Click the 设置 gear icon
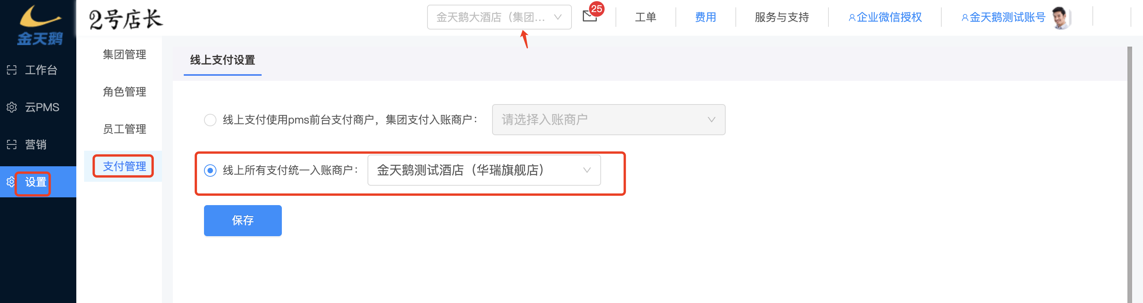Image resolution: width=1143 pixels, height=303 pixels. tap(11, 182)
